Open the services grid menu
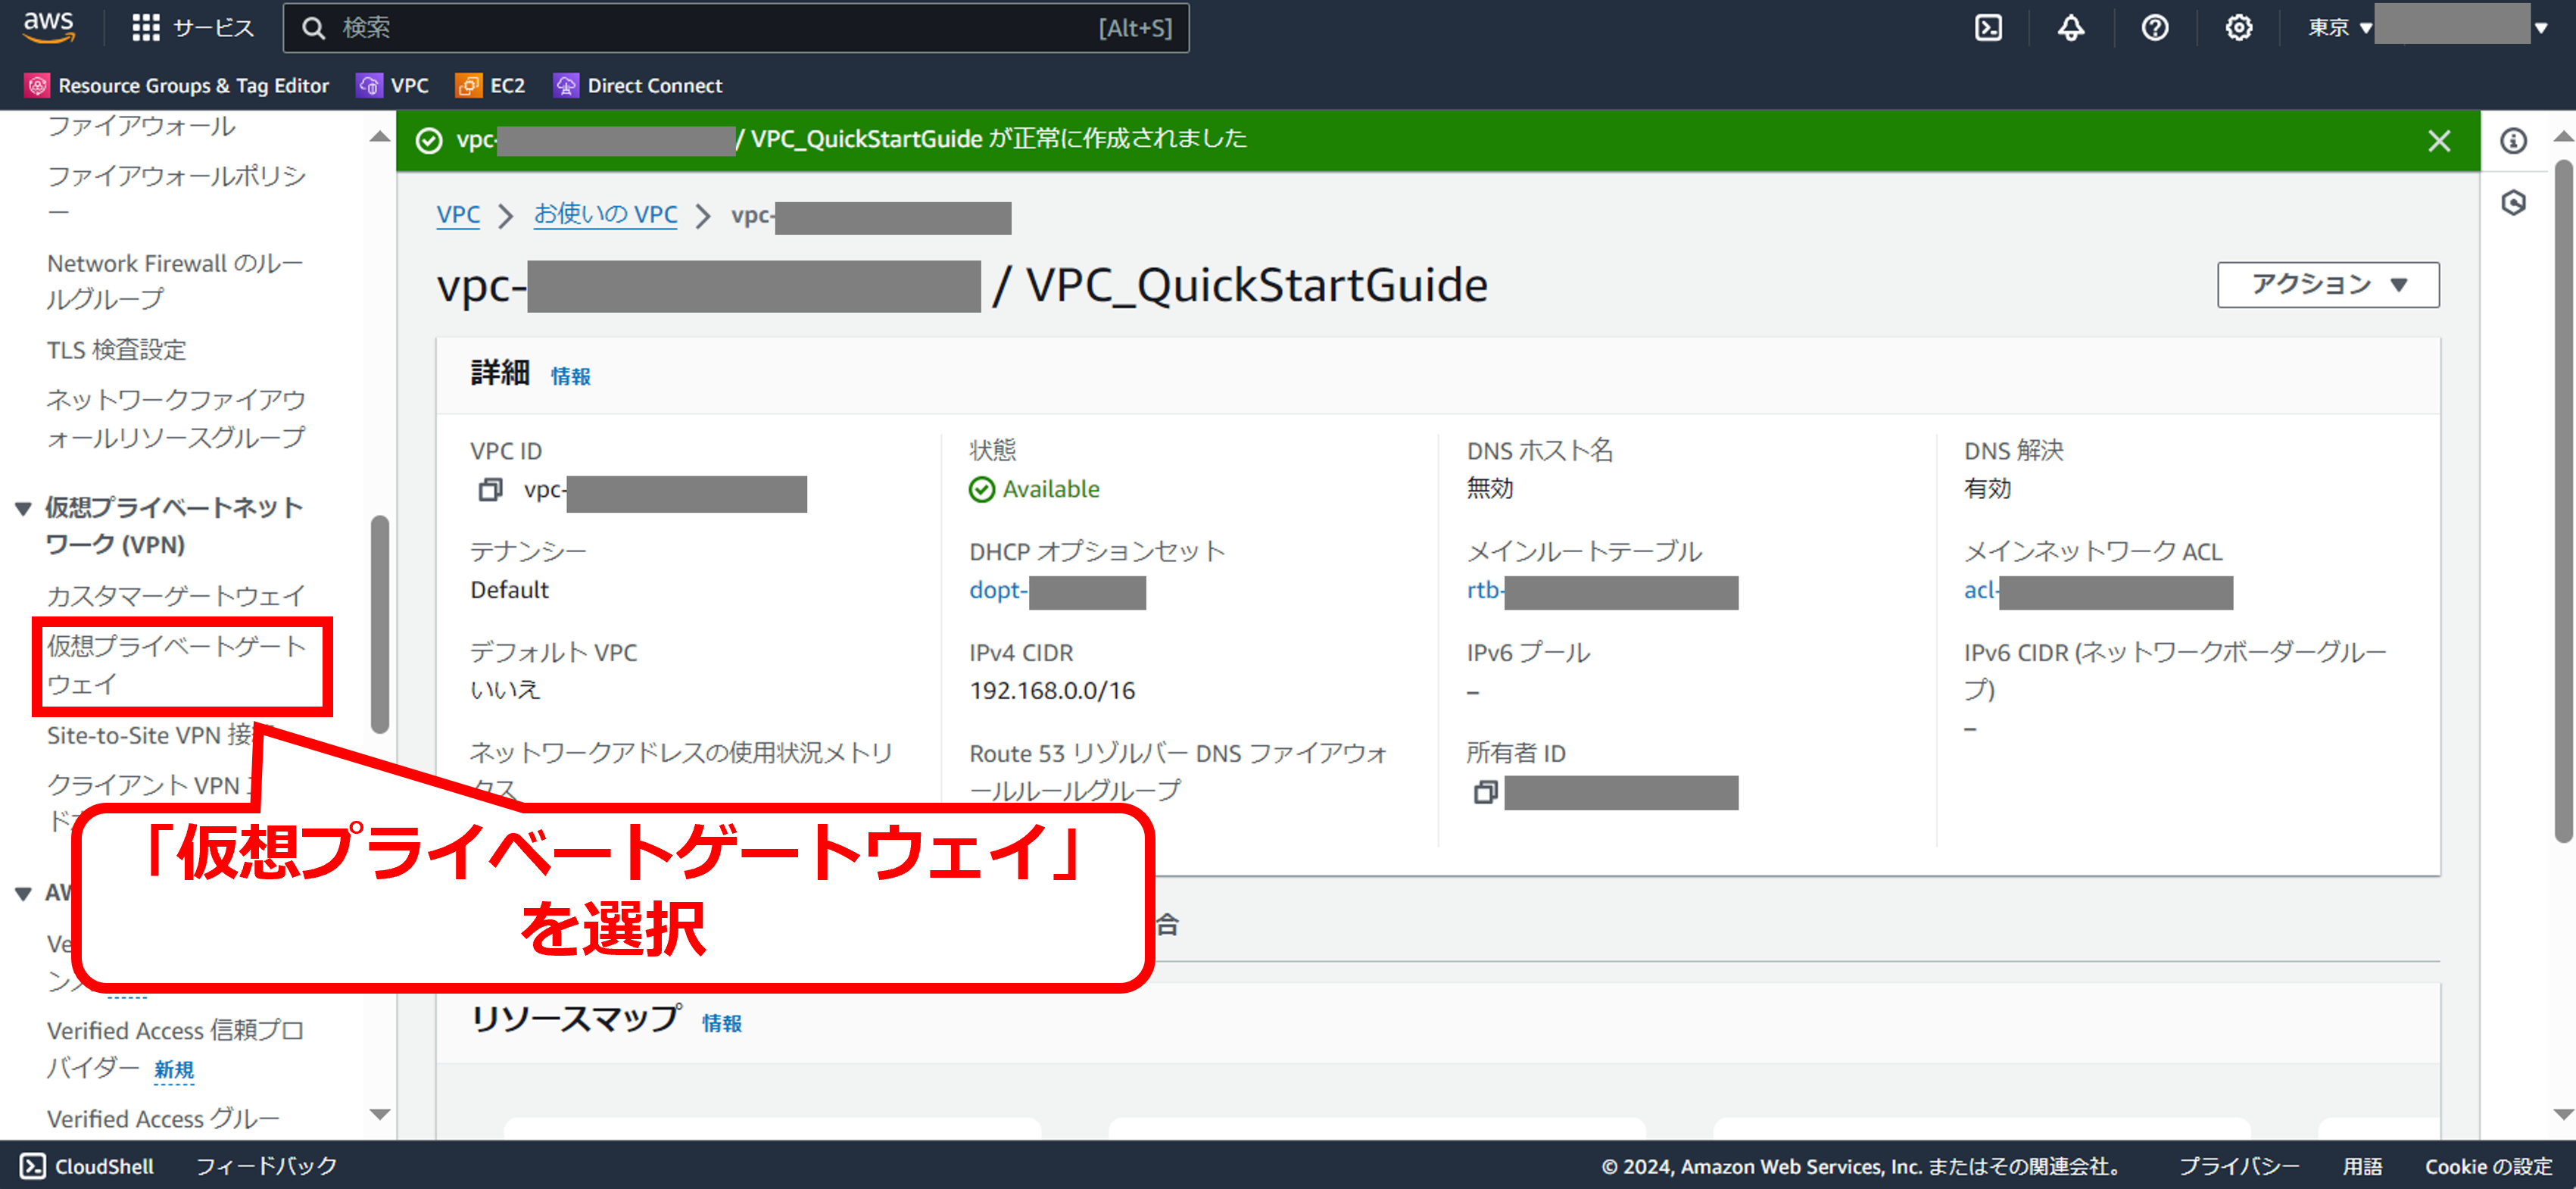2576x1189 pixels. coord(146,28)
